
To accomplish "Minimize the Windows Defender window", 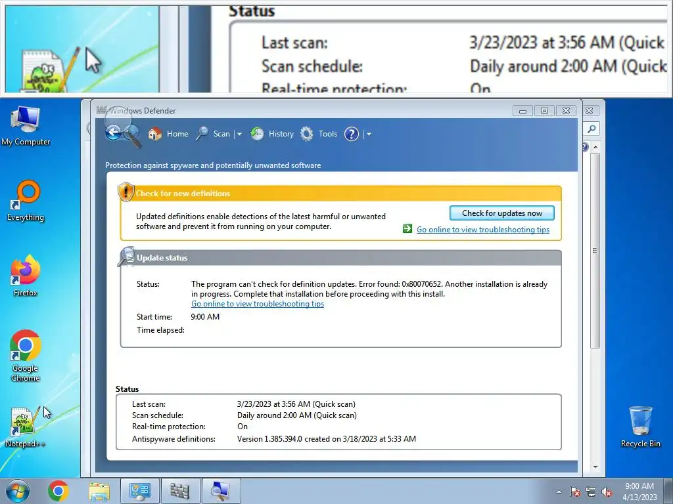I will coord(522,110).
